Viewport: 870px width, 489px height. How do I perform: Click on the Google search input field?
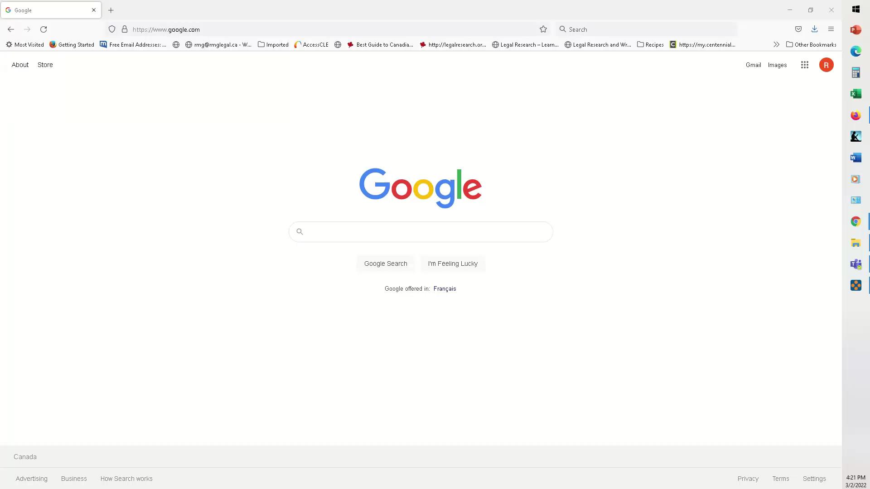click(x=420, y=232)
